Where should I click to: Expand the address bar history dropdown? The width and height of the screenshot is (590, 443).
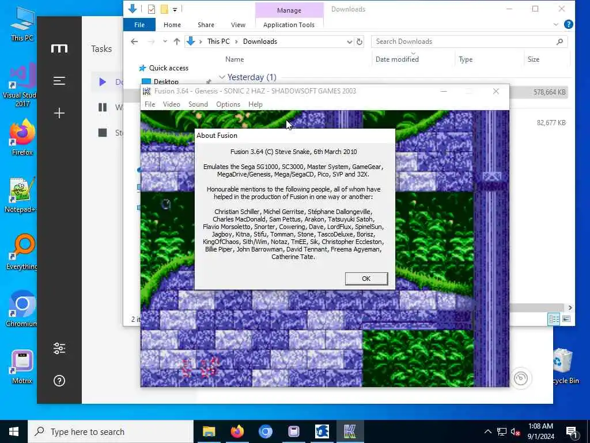349,42
